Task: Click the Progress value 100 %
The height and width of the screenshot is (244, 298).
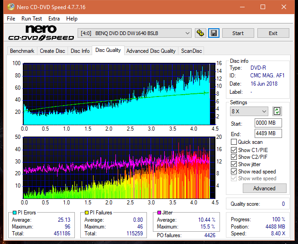Action: pyautogui.click(x=279, y=219)
